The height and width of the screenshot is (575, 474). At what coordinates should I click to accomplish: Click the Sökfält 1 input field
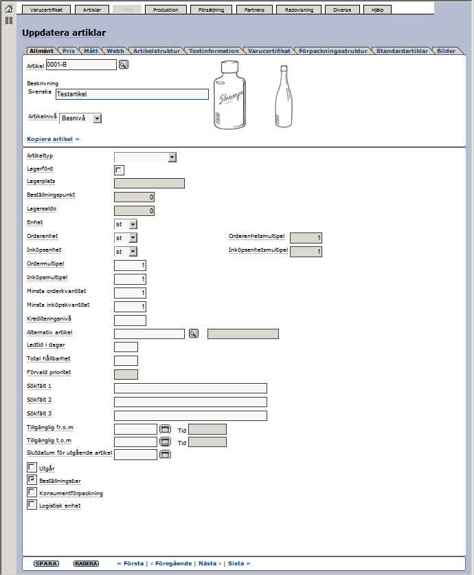[x=190, y=389]
